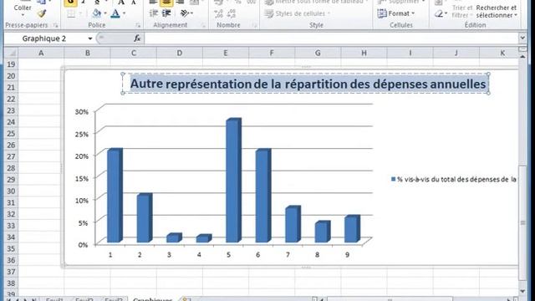Image resolution: width=535 pixels, height=301 pixels.
Task: Click the chart legend entry
Action: coord(453,179)
